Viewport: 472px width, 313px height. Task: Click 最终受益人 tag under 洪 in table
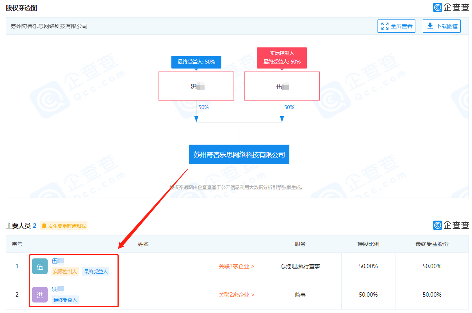[65, 299]
